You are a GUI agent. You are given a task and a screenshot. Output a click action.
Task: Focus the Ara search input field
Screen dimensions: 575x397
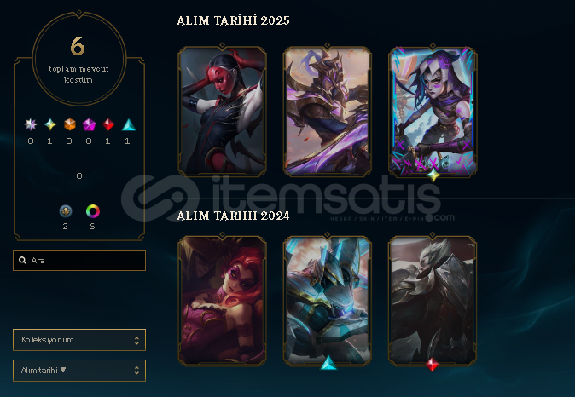(79, 261)
